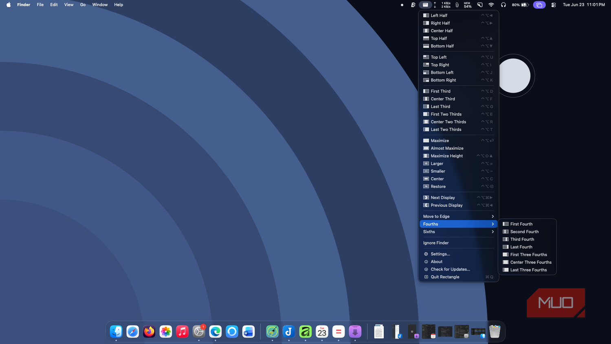Select Third Fourth from the submenu

coord(527,240)
